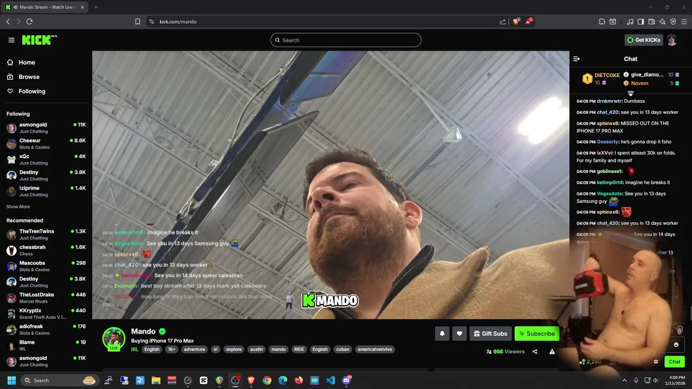The image size is (692, 389).
Task: Bookmark this page icon
Action: (x=137, y=22)
